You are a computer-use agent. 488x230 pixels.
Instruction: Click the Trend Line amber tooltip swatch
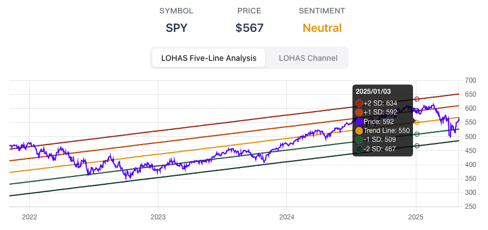pos(359,131)
